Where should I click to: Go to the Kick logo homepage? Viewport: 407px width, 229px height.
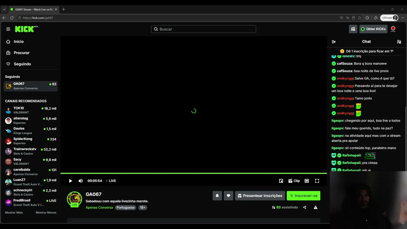tap(26, 29)
